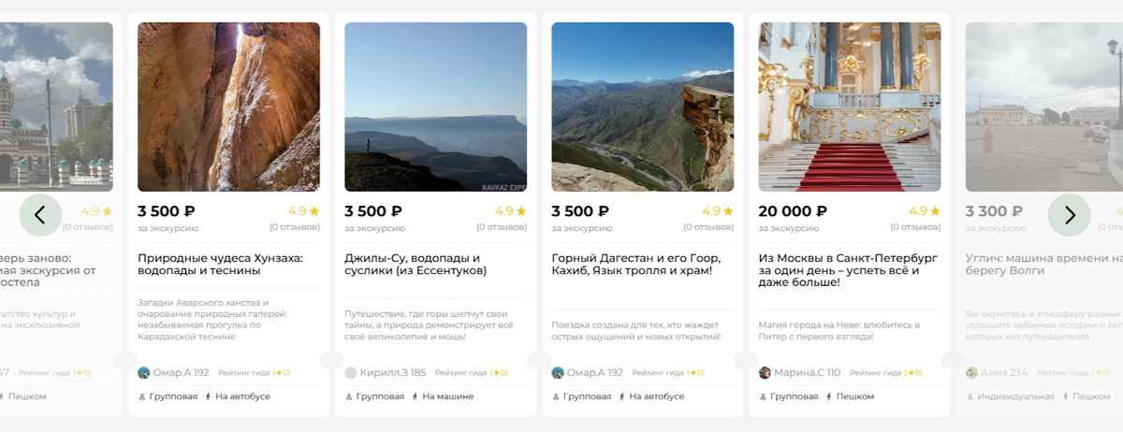
Task: Click 'На машине' transport label
Action: (447, 396)
